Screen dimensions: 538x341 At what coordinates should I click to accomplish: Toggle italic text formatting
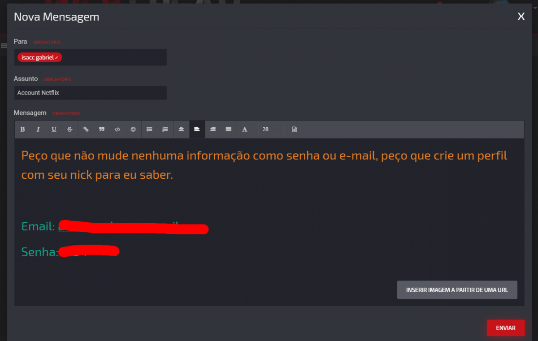(38, 129)
